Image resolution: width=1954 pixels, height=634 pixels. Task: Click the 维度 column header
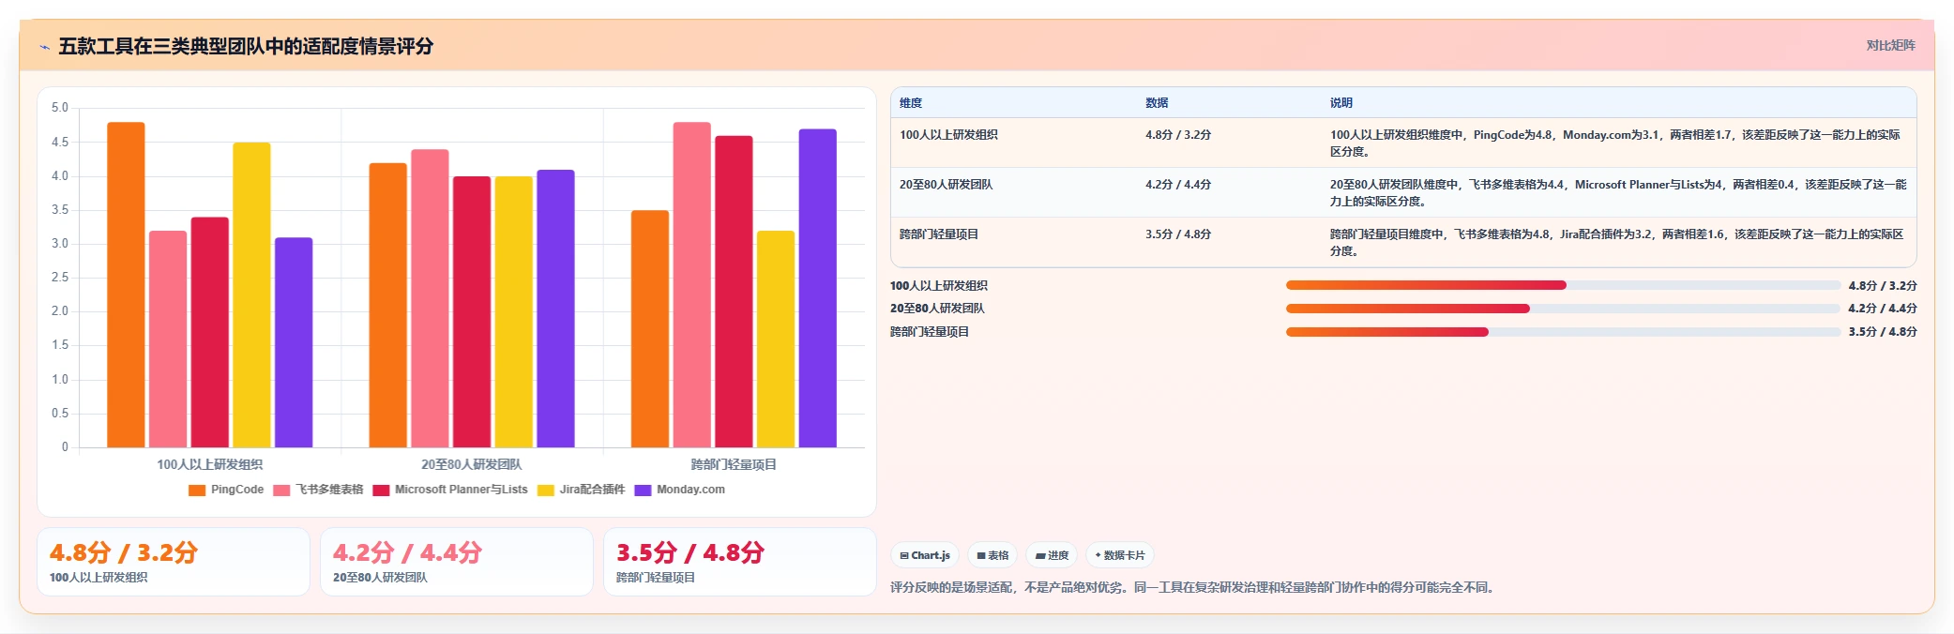pos(911,103)
